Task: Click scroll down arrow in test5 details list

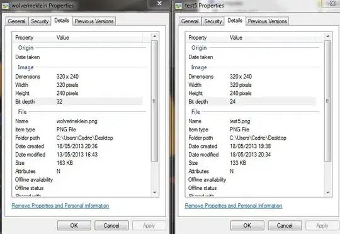Action: [328, 192]
